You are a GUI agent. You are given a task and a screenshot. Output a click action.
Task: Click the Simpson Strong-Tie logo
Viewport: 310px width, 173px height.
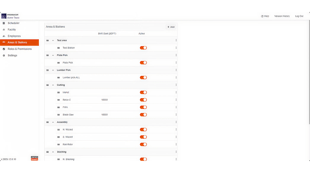(x=34, y=158)
